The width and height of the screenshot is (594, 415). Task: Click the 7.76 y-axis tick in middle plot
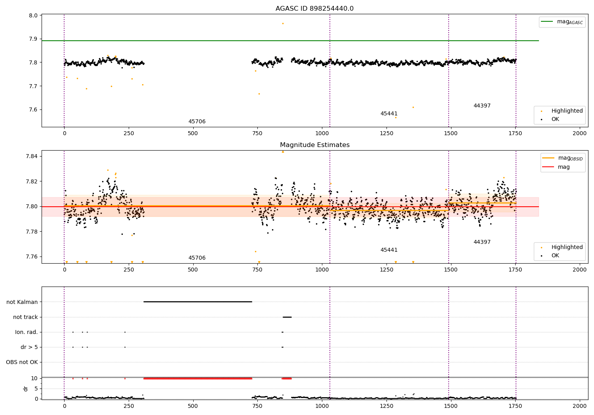[x=32, y=257]
